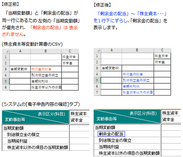183x157 pixels.
Task: Click 当期純利益 row in 修正前 system table
Action: tap(35, 141)
